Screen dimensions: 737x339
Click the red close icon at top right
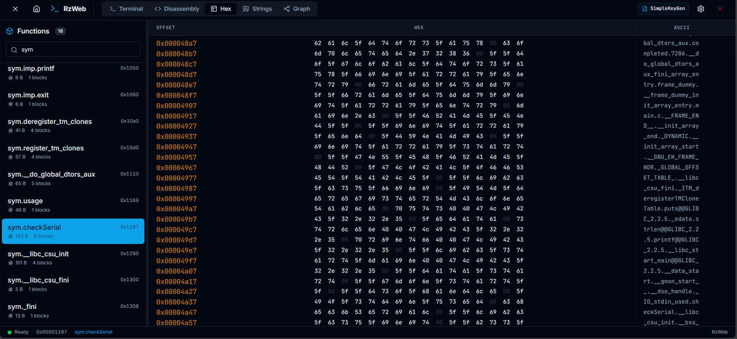click(720, 9)
